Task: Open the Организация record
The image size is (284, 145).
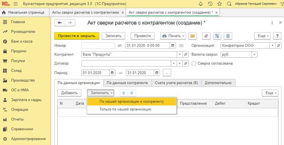Action: click(x=279, y=46)
